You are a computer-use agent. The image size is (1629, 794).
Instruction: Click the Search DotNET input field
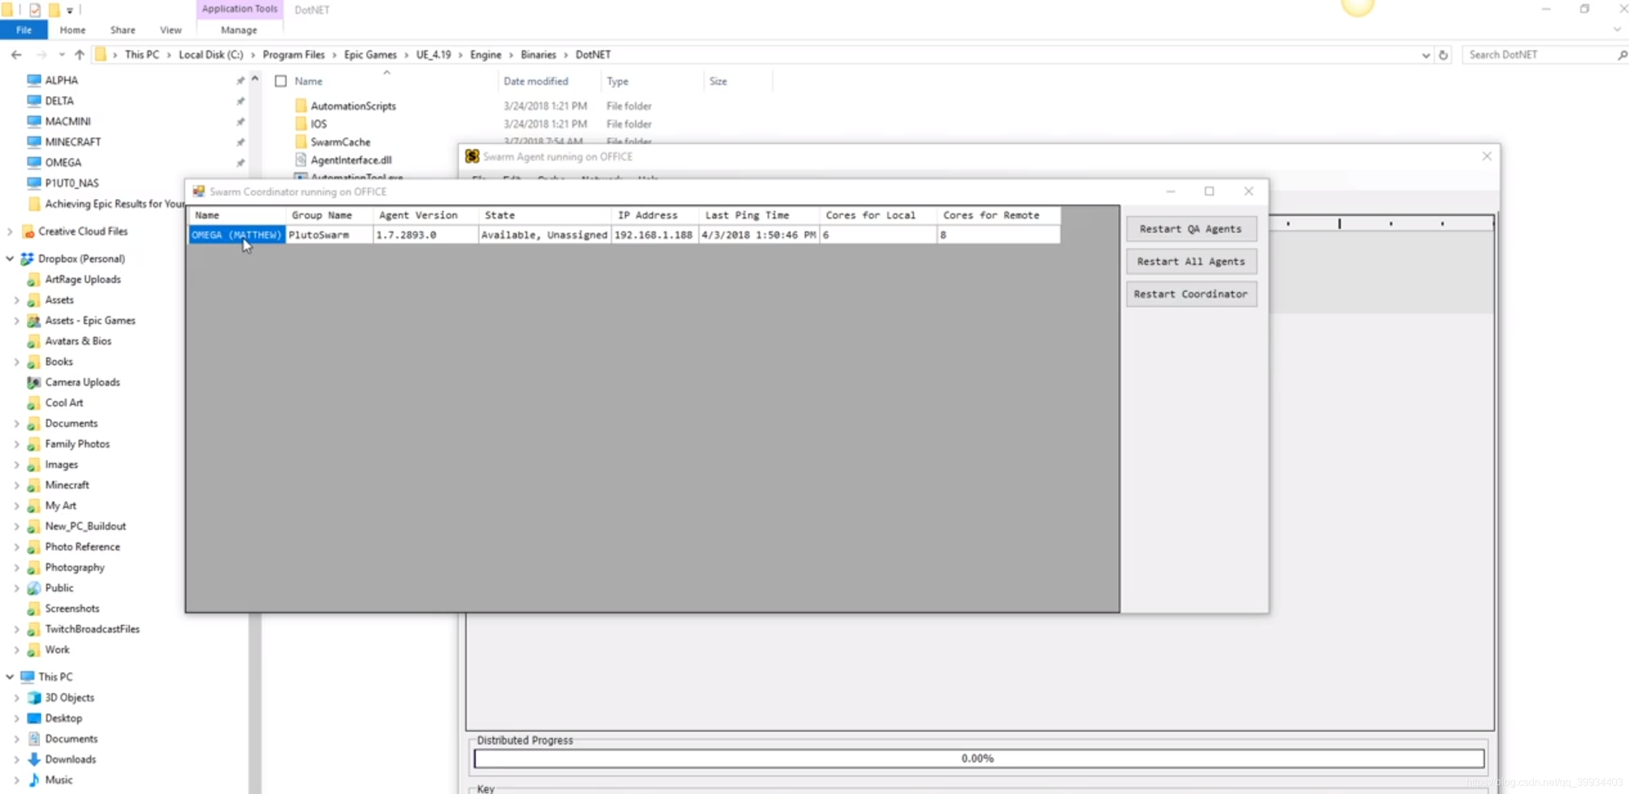tap(1541, 55)
